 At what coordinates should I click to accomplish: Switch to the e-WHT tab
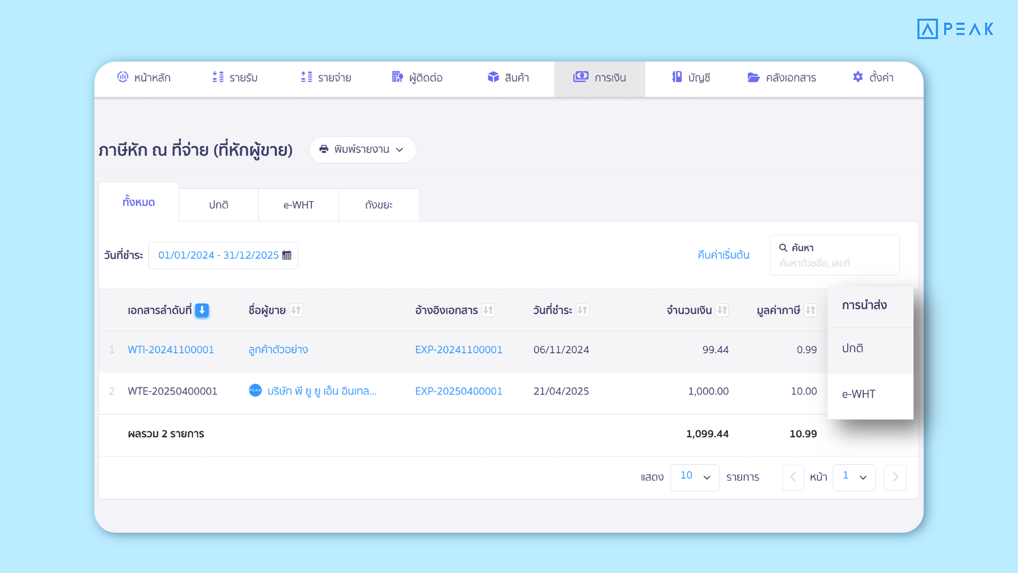point(299,205)
